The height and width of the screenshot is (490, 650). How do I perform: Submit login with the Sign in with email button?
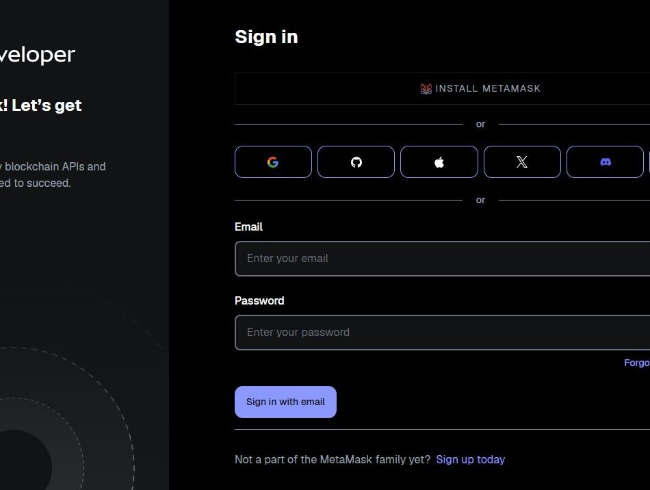[285, 402]
